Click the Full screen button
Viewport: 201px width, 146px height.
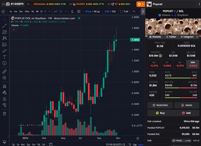pos(124,11)
